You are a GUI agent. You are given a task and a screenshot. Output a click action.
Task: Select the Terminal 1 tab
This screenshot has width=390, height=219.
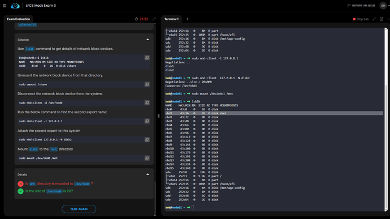tap(171, 19)
